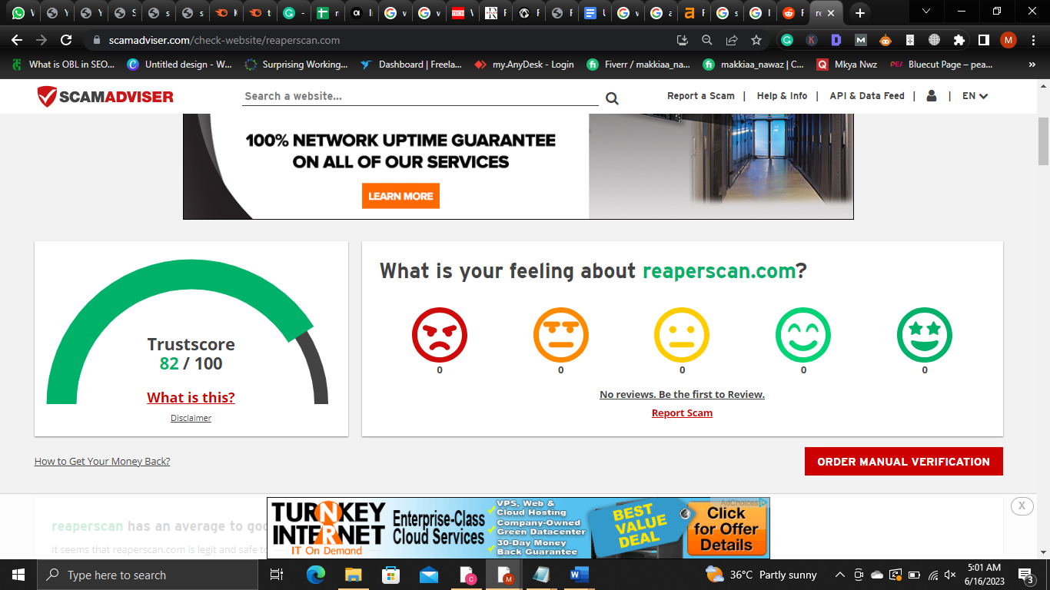
Task: Open the Disclaimer link
Action: (x=191, y=418)
